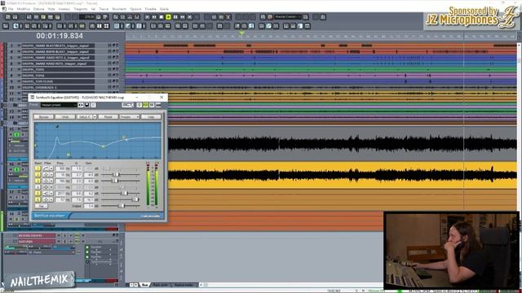Open the Vista menu
The width and height of the screenshot is (522, 293).
51,9
